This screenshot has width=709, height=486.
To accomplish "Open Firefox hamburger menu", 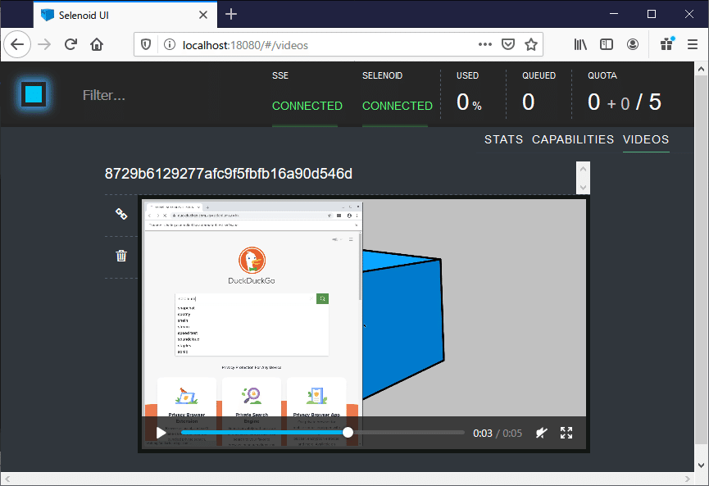I will pyautogui.click(x=693, y=44).
